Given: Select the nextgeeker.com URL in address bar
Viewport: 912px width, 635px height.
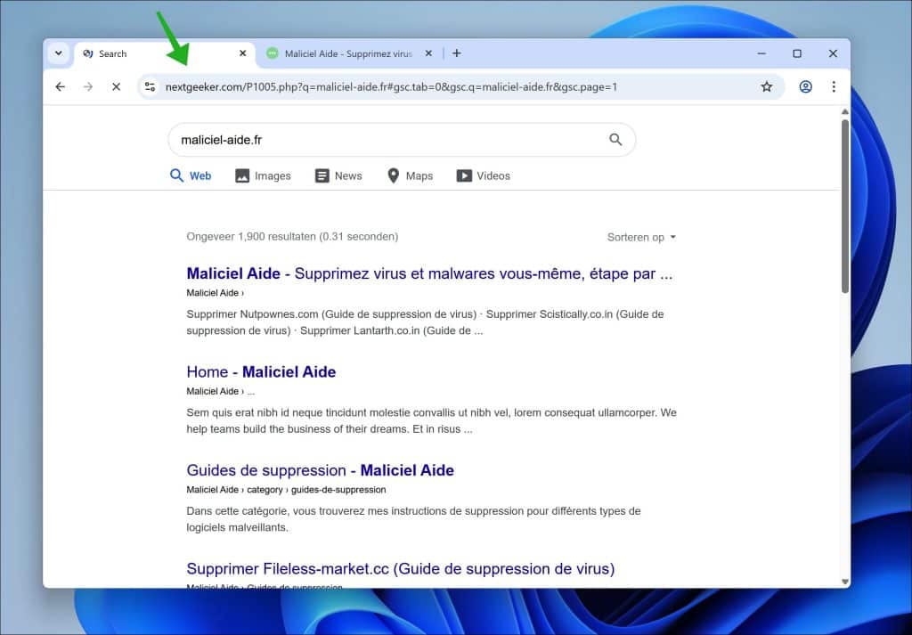Looking at the screenshot, I should (x=391, y=87).
